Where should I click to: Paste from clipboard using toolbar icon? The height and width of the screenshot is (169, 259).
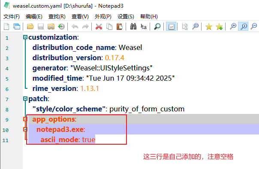tap(120, 26)
